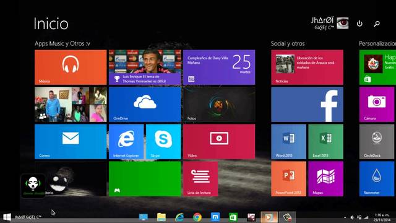Viewport: 396px width, 223px height.
Task: Switch to the media player taskbar app
Action: click(x=269, y=217)
